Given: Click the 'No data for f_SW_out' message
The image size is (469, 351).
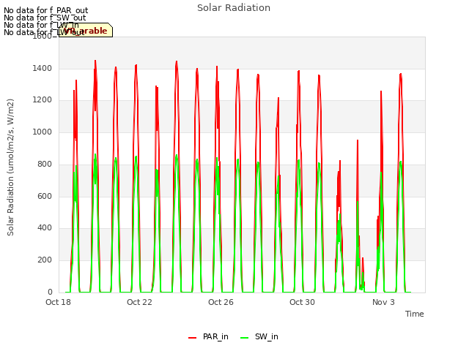Looking at the screenshot, I should pos(45,18).
